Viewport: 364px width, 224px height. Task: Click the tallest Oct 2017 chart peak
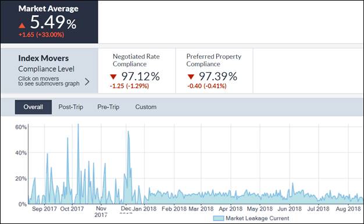coord(78,125)
